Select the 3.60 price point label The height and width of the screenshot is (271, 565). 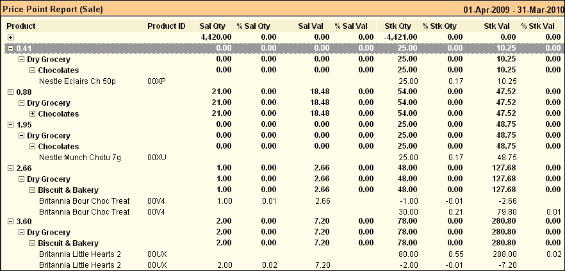tap(24, 221)
